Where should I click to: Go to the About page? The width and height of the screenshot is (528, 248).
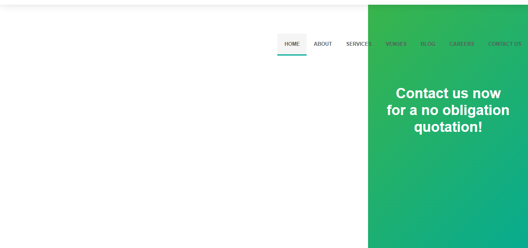pyautogui.click(x=323, y=44)
